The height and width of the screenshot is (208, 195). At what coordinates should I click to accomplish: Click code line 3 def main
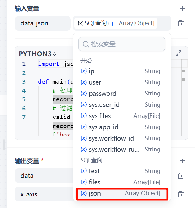coord(55,82)
